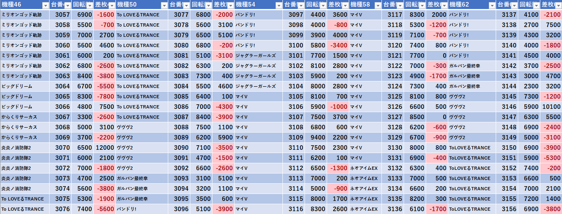Select the からくりサーカス cell in row 3067
The image size is (562, 214).
point(25,117)
